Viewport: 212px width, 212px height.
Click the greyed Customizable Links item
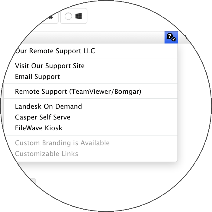pyautogui.click(x=47, y=154)
